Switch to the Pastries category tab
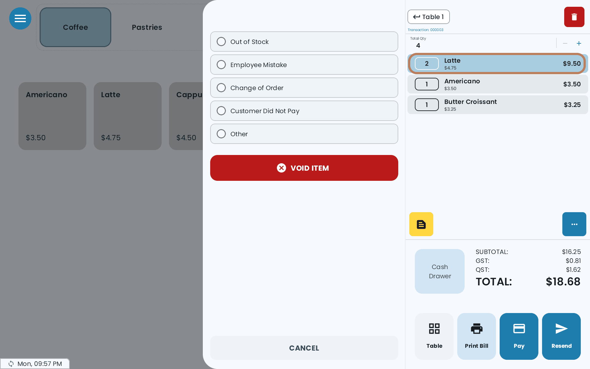590x369 pixels. coord(147,27)
